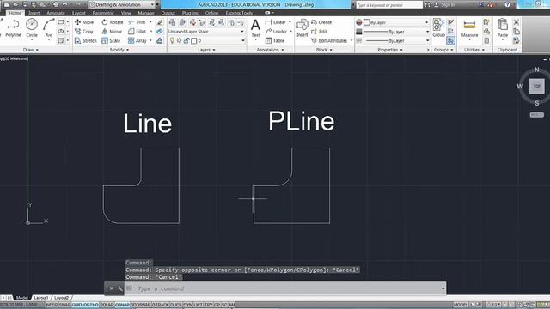550x309 pixels.
Task: Toggle DYN dynamic input in status bar
Action: pos(187,305)
